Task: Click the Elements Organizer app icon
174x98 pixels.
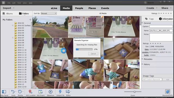Action: coord(4,3)
